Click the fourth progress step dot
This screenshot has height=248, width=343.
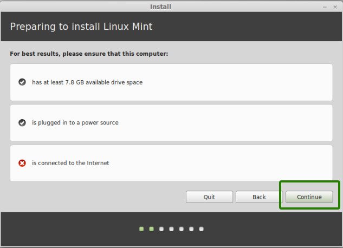pyautogui.click(x=171, y=229)
